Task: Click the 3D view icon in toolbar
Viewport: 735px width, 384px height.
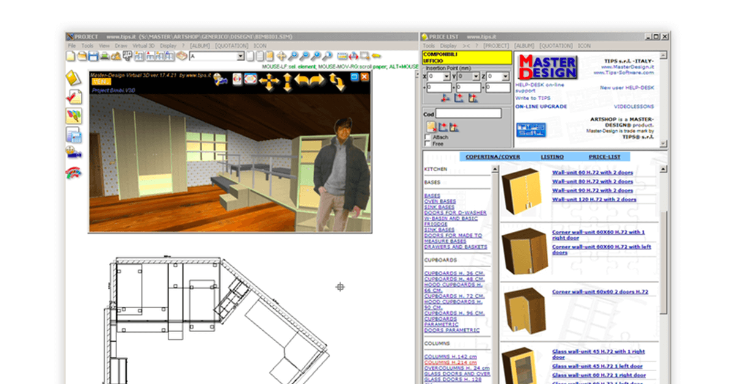Action: (x=127, y=56)
